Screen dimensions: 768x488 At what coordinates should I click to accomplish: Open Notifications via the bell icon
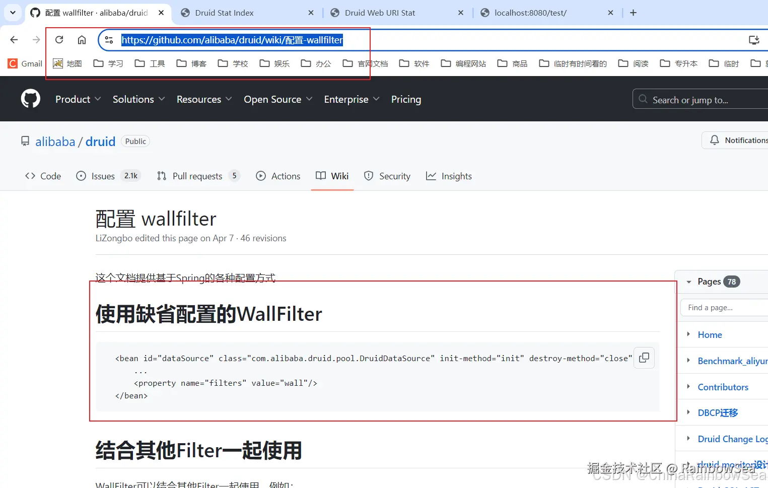(714, 140)
